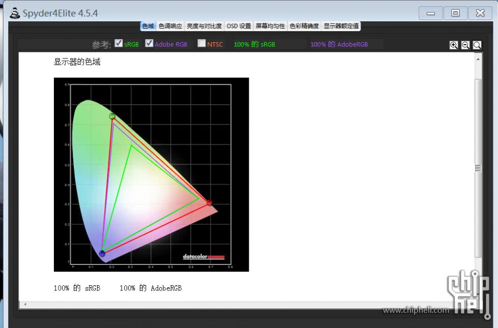
Task: Click '100% 的 AdobeRGB' result below chart
Action: (151, 288)
